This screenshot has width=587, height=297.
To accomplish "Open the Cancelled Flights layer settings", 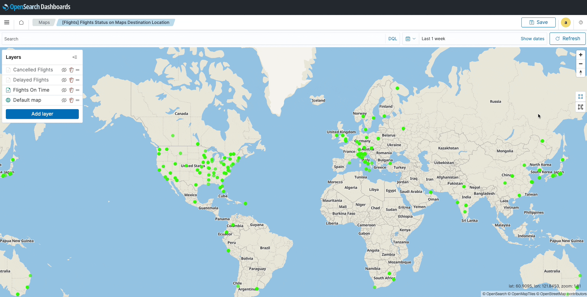I will tap(33, 70).
